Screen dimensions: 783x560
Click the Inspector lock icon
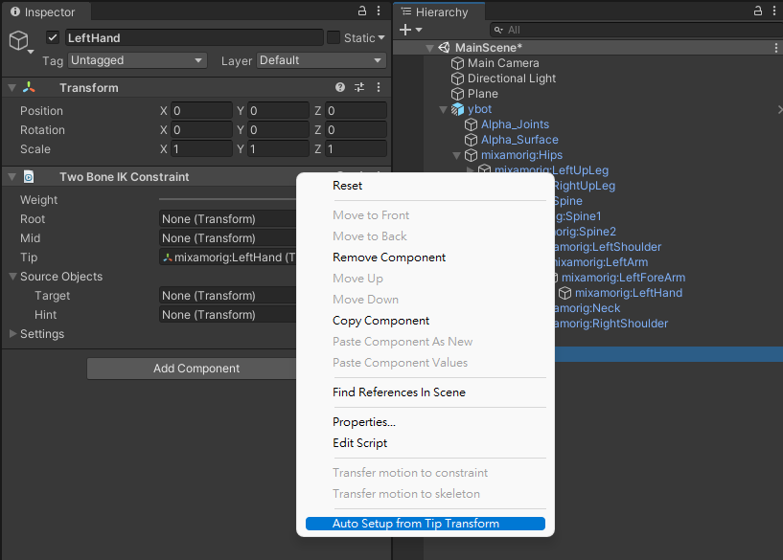coord(362,11)
